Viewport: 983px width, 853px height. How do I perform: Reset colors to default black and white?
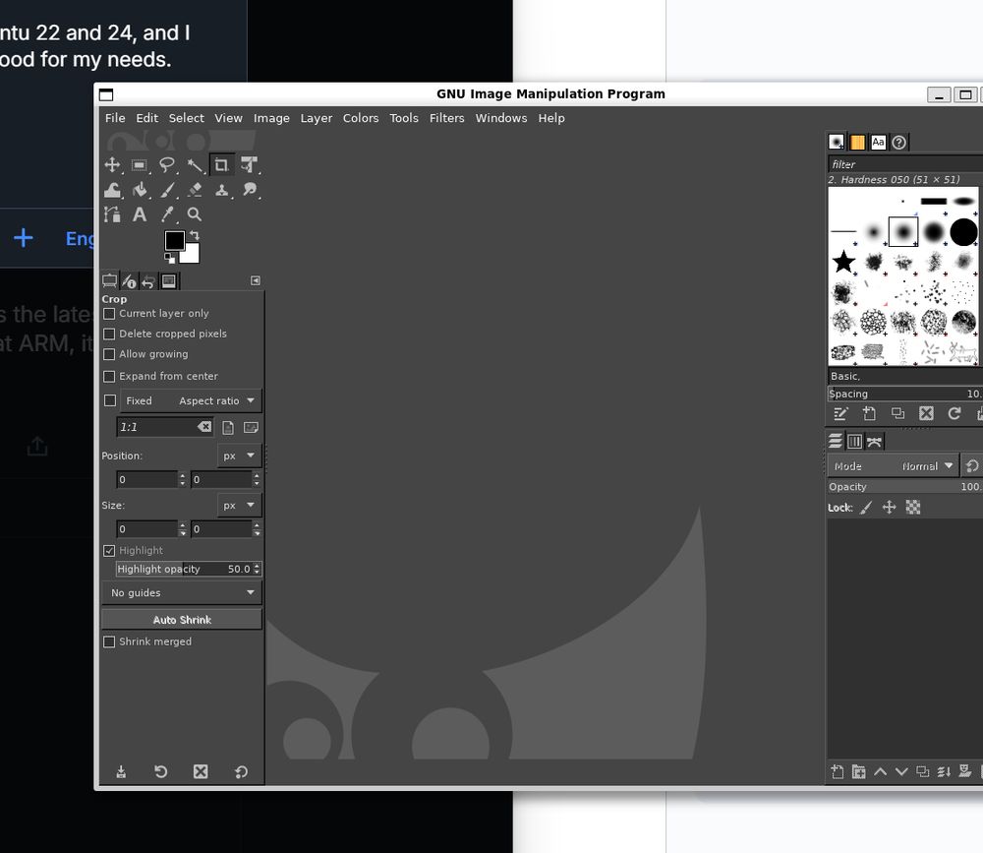pyautogui.click(x=169, y=258)
